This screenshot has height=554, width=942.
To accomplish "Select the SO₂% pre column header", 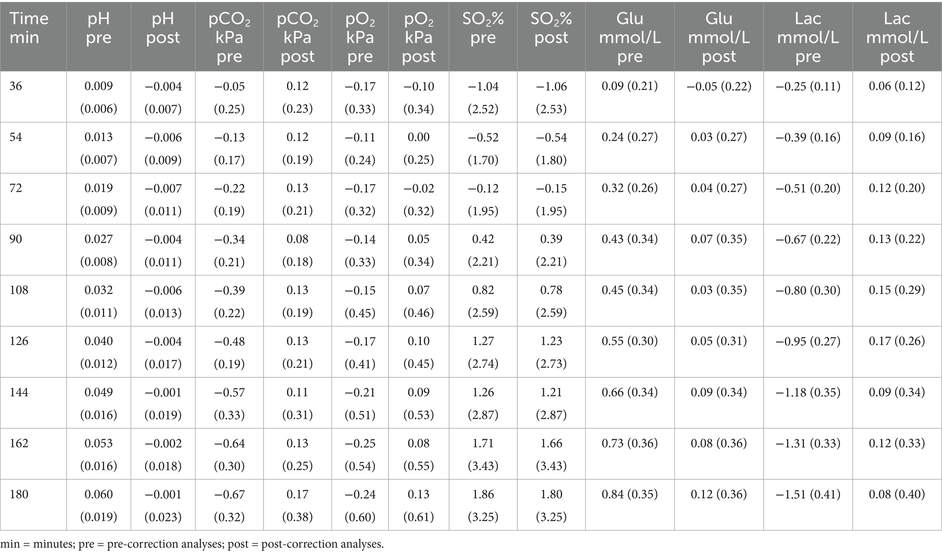I will pos(483,28).
